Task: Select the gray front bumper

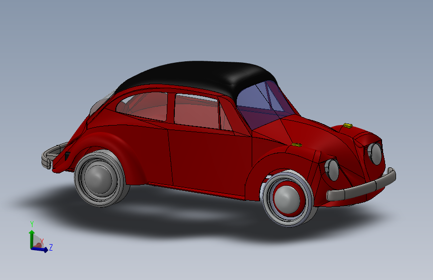Action: tap(361, 185)
